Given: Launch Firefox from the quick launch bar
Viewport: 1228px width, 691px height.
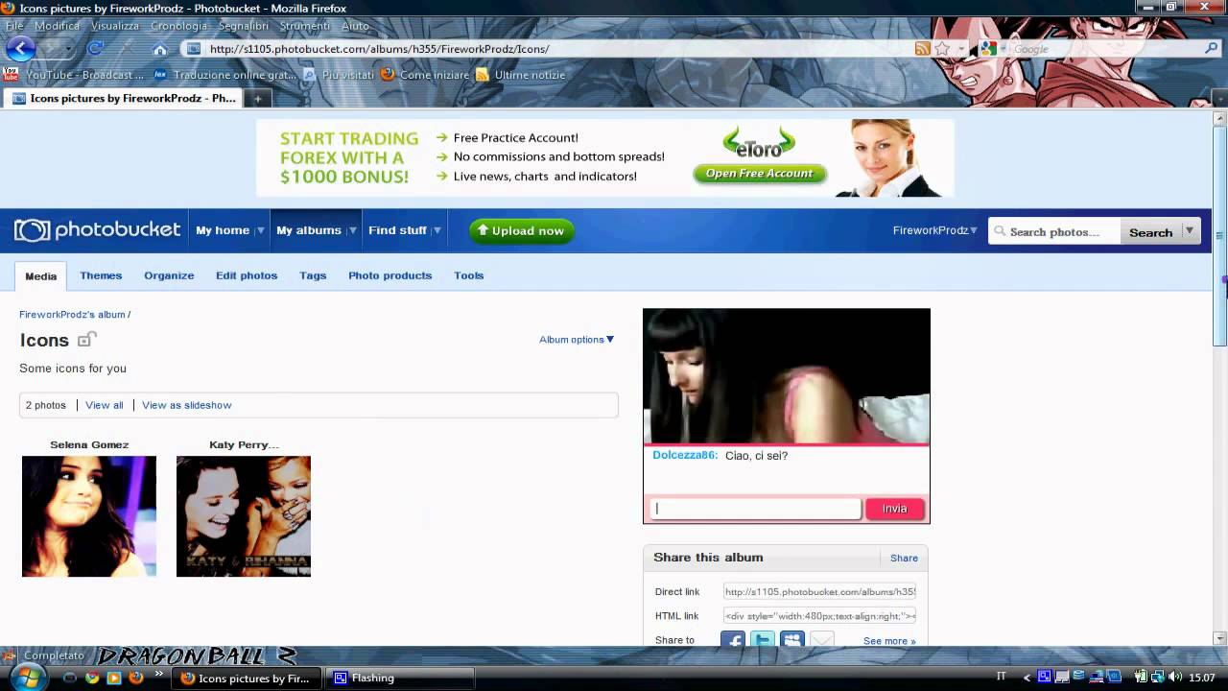Looking at the screenshot, I should click(136, 678).
